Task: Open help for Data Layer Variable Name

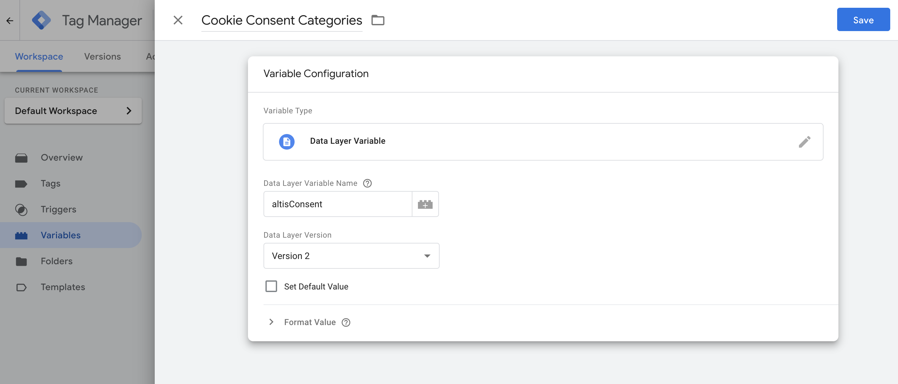Action: 367,183
